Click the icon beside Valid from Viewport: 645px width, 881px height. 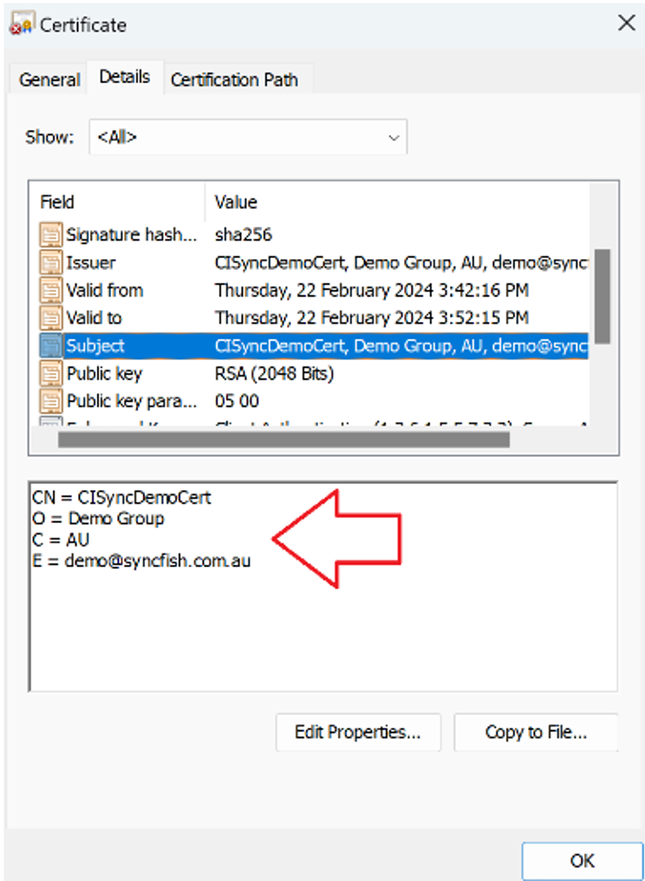[50, 290]
